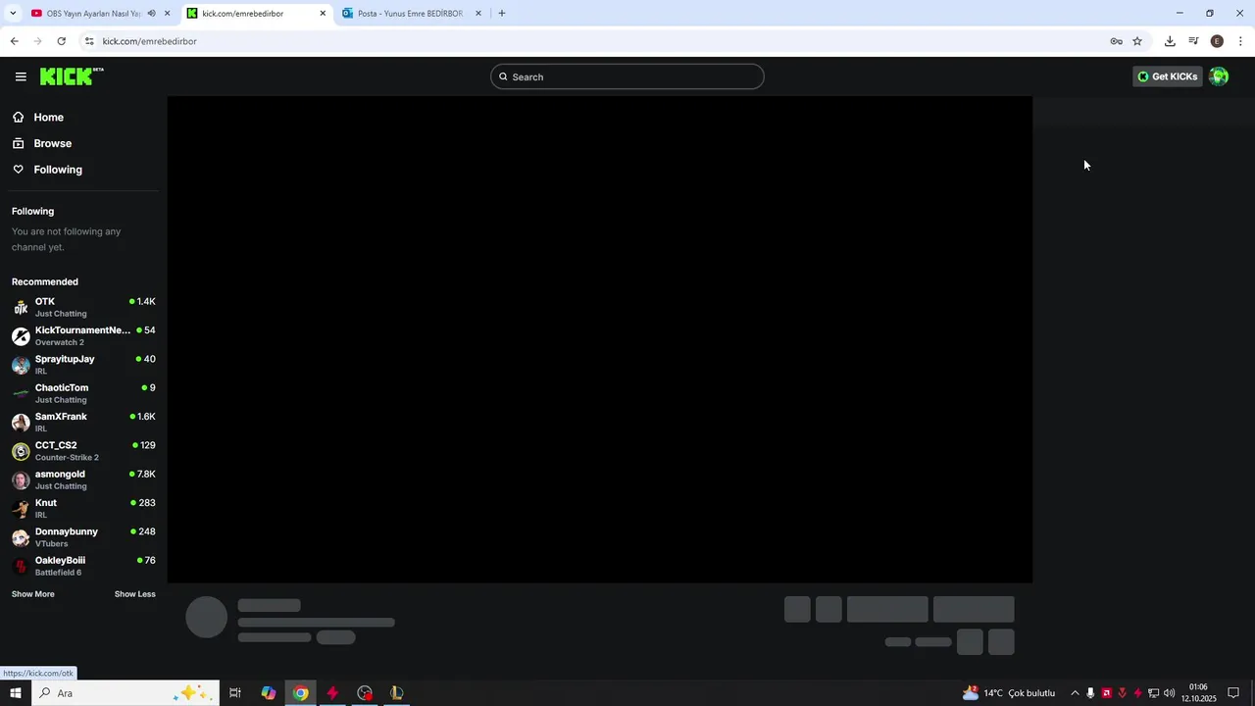Open browser downloads
This screenshot has height=706, width=1255.
[x=1170, y=41]
